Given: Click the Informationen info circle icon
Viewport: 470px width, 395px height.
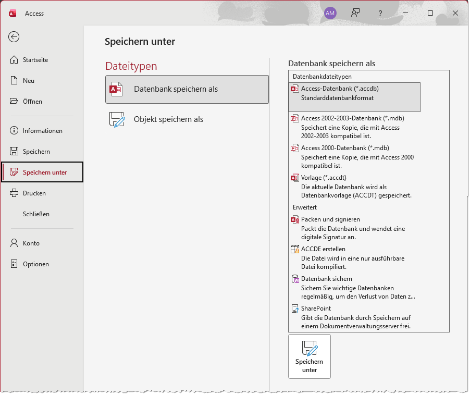Looking at the screenshot, I should [14, 130].
